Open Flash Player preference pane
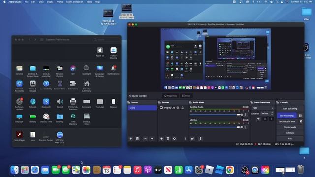The width and height of the screenshot is (315, 177). (x=19, y=136)
